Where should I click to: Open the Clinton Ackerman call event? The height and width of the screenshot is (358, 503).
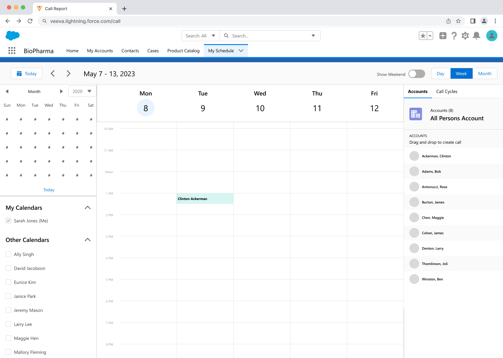[205, 199]
